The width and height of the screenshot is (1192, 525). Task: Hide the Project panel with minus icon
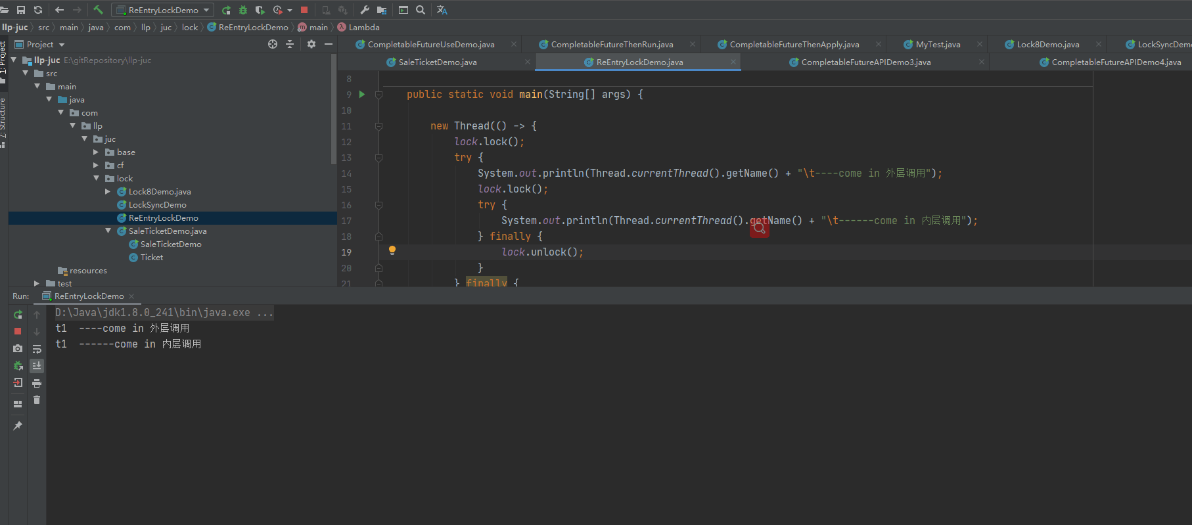329,44
